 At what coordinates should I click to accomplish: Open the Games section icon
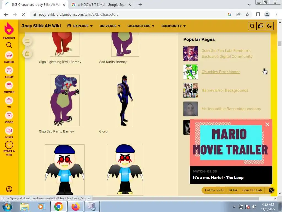9,55
